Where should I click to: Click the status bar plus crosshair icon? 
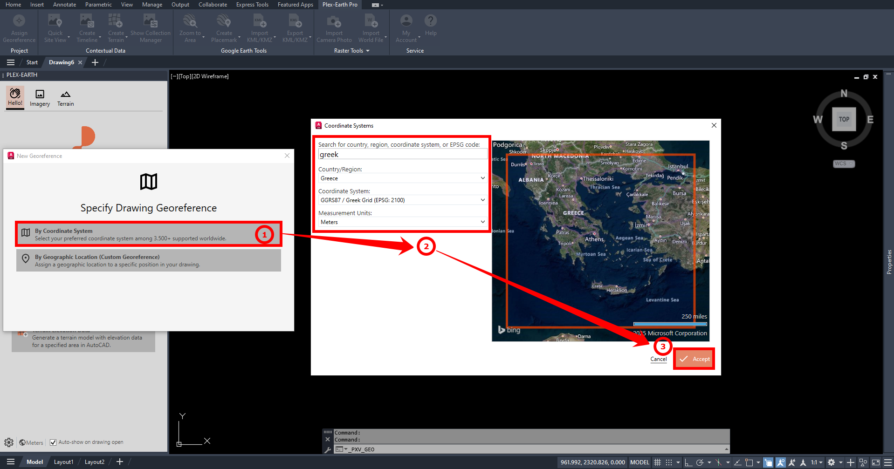[851, 462]
